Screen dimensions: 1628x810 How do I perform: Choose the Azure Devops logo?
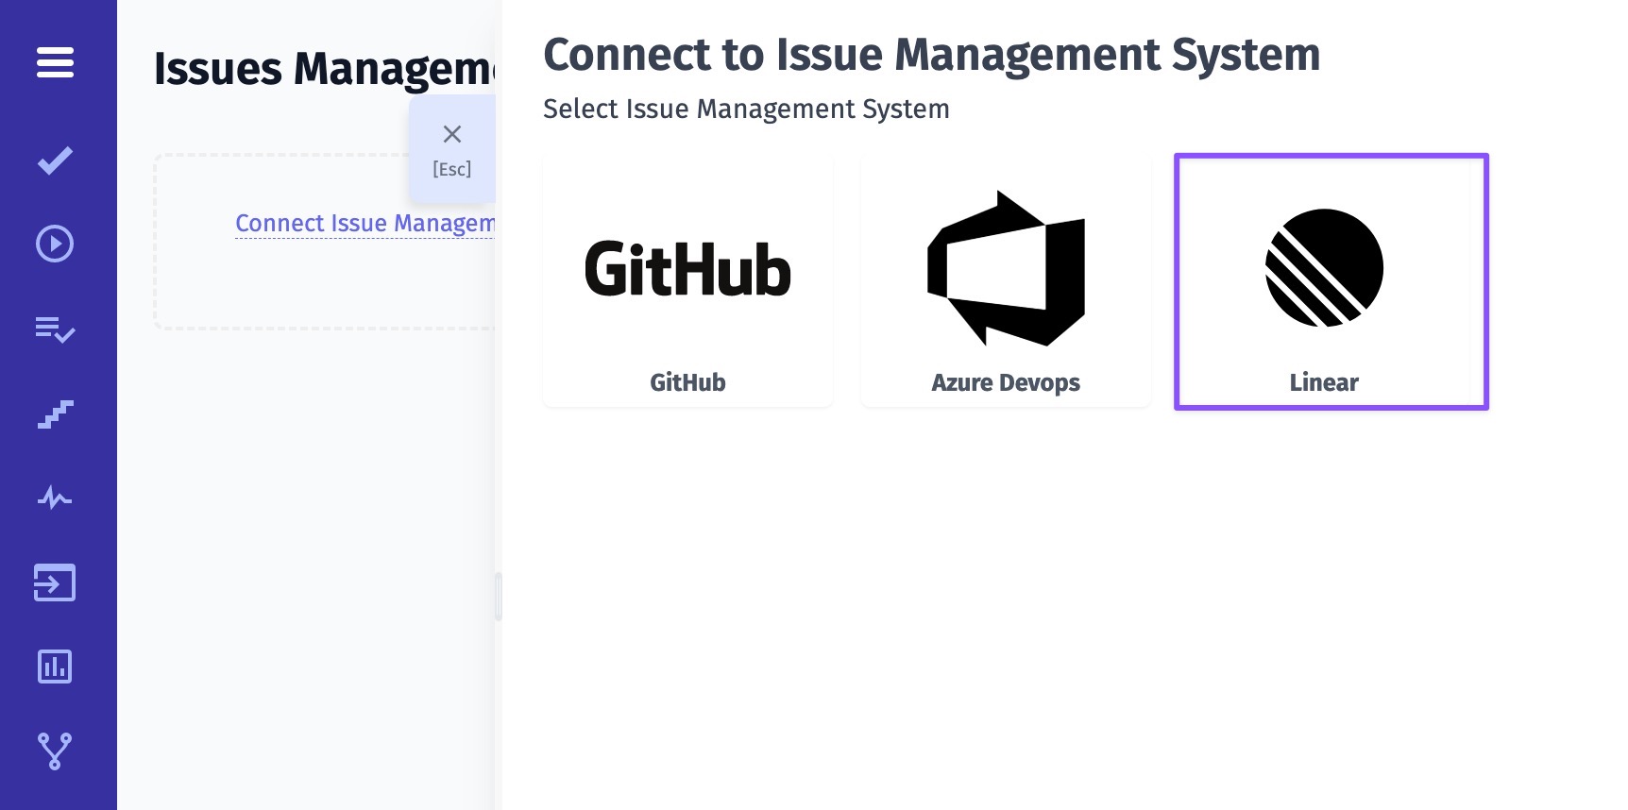(x=1006, y=269)
